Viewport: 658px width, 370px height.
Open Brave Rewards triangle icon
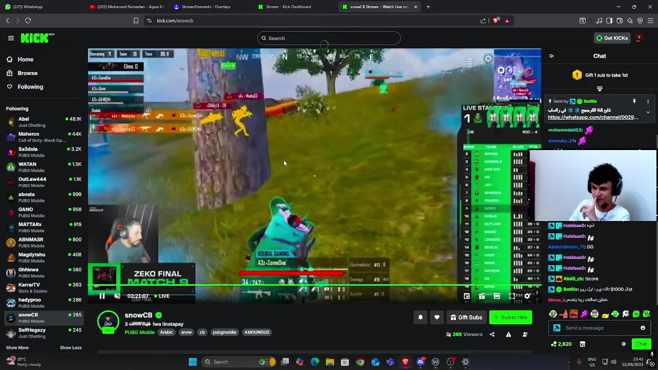coord(507,21)
